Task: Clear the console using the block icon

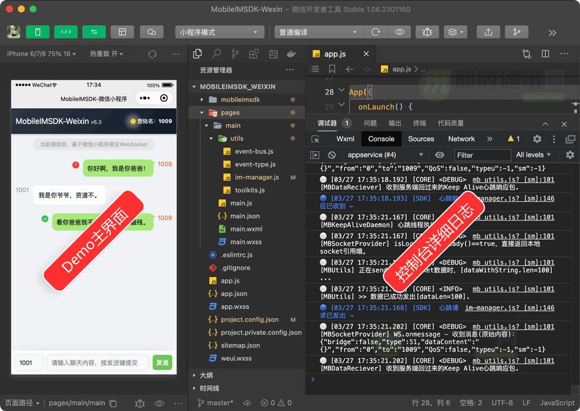Action: [x=332, y=155]
